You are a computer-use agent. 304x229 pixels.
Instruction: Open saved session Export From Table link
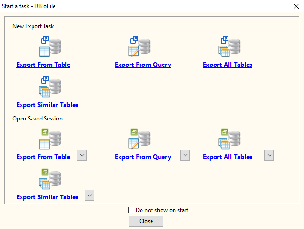[43, 157]
